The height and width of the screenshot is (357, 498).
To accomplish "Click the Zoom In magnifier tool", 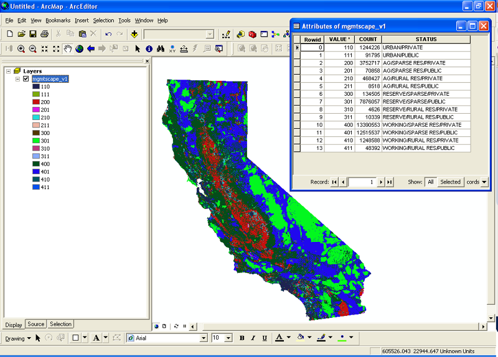I will point(21,49).
